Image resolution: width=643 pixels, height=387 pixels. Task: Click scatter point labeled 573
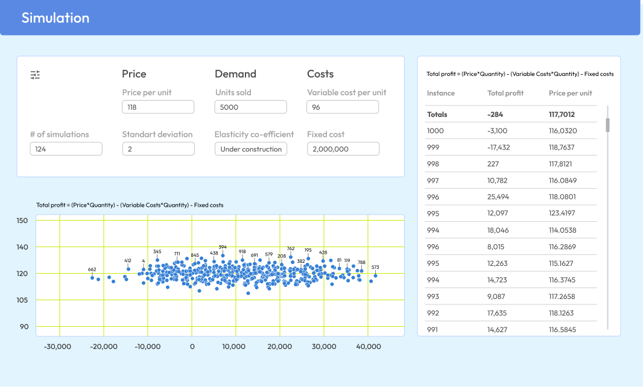[375, 275]
